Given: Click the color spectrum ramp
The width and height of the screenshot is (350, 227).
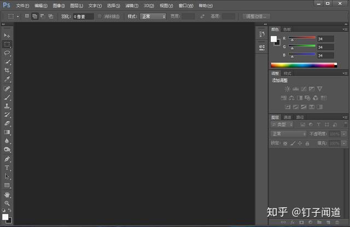Looking at the screenshot, I should click(304, 65).
